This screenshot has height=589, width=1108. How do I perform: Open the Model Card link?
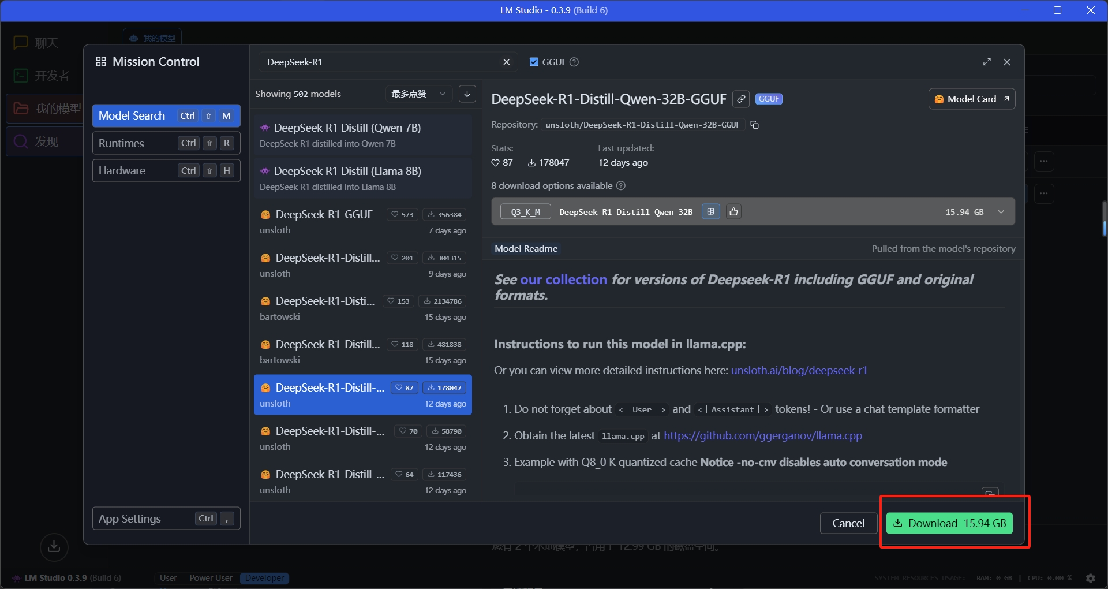(972, 99)
